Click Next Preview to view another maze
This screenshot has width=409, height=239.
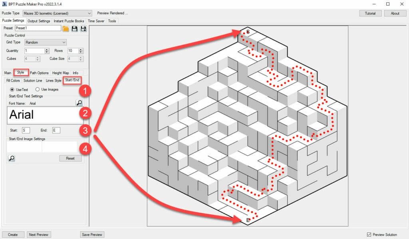(39, 234)
